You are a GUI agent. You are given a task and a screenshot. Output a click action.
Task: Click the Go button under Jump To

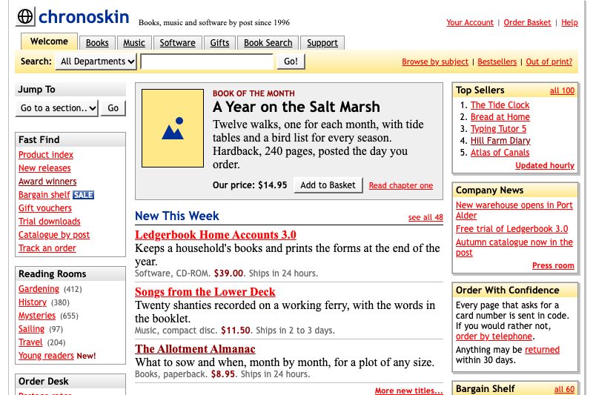point(113,108)
